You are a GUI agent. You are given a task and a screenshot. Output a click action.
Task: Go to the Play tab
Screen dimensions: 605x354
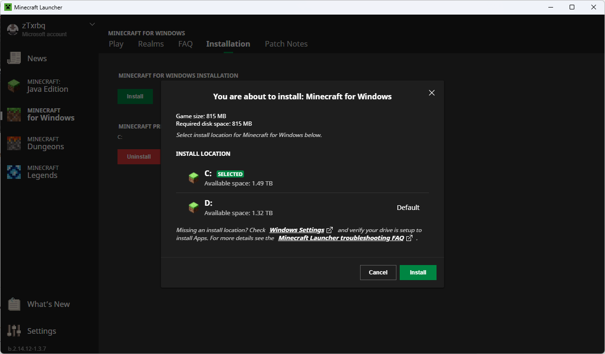click(x=116, y=44)
